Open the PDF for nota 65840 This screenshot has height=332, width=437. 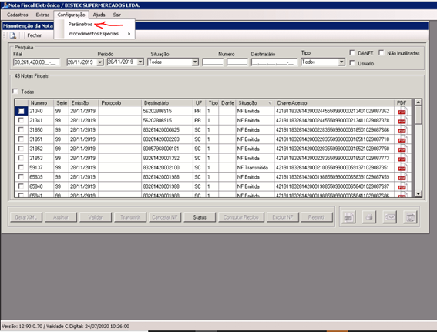pyautogui.click(x=402, y=186)
